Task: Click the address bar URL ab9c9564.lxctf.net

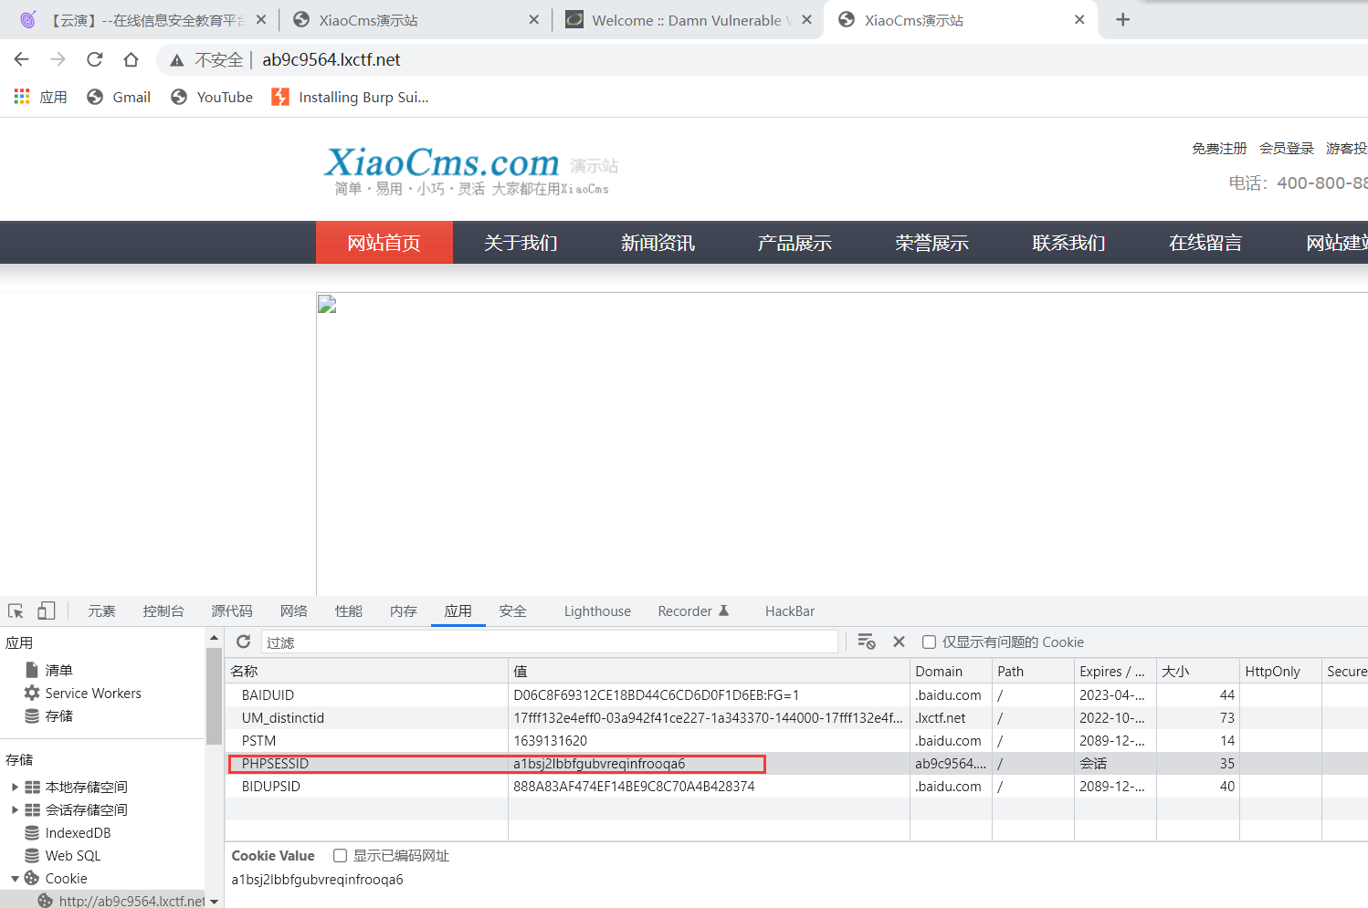Action: point(331,60)
